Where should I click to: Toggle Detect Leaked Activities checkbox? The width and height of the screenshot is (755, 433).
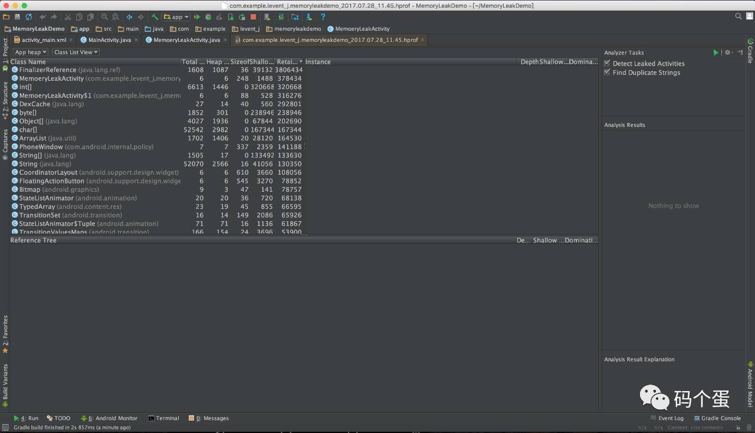[608, 63]
